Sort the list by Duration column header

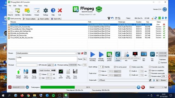tap(139, 22)
